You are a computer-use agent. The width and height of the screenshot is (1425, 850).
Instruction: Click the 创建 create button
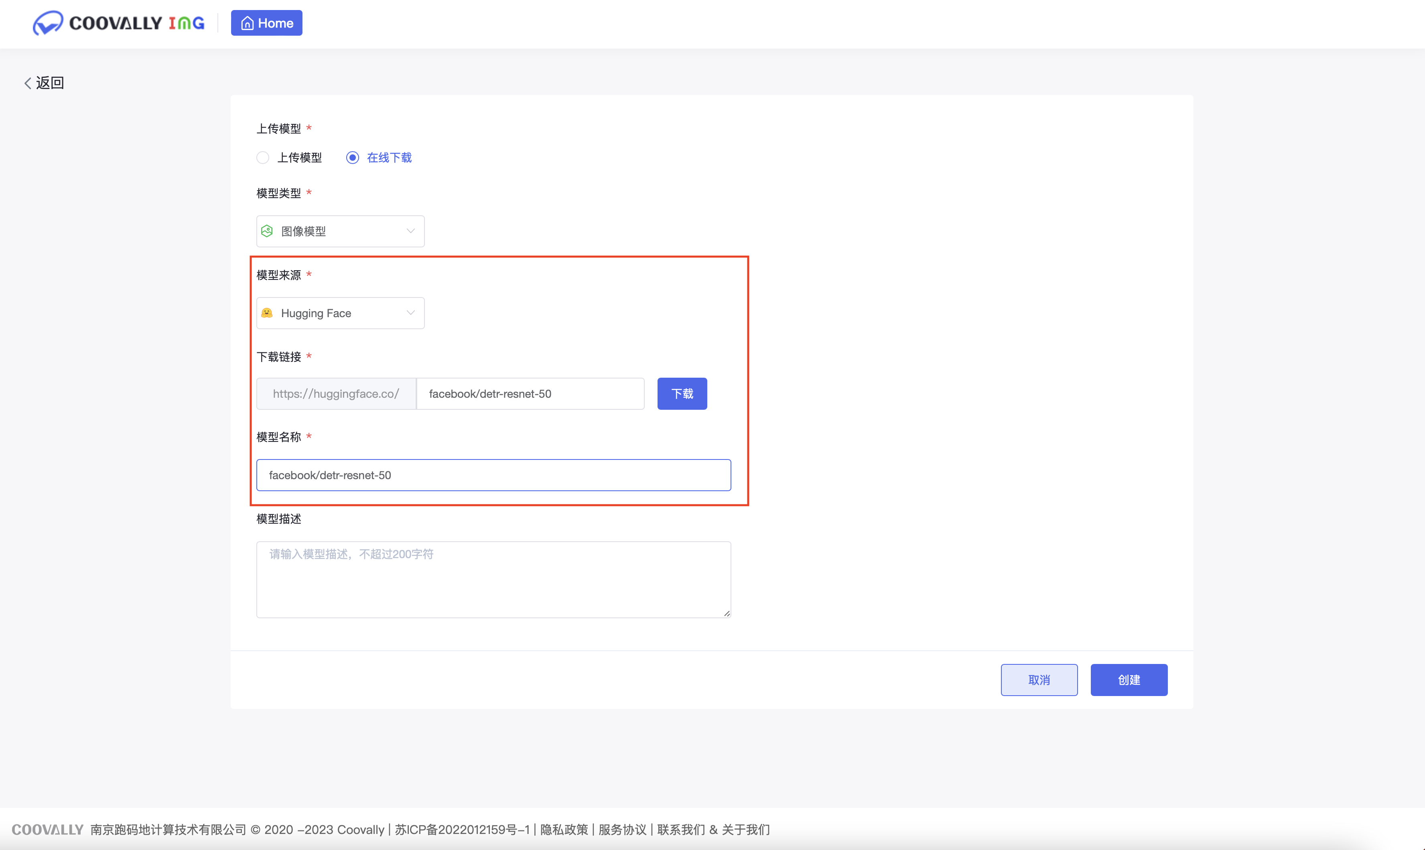(x=1129, y=680)
